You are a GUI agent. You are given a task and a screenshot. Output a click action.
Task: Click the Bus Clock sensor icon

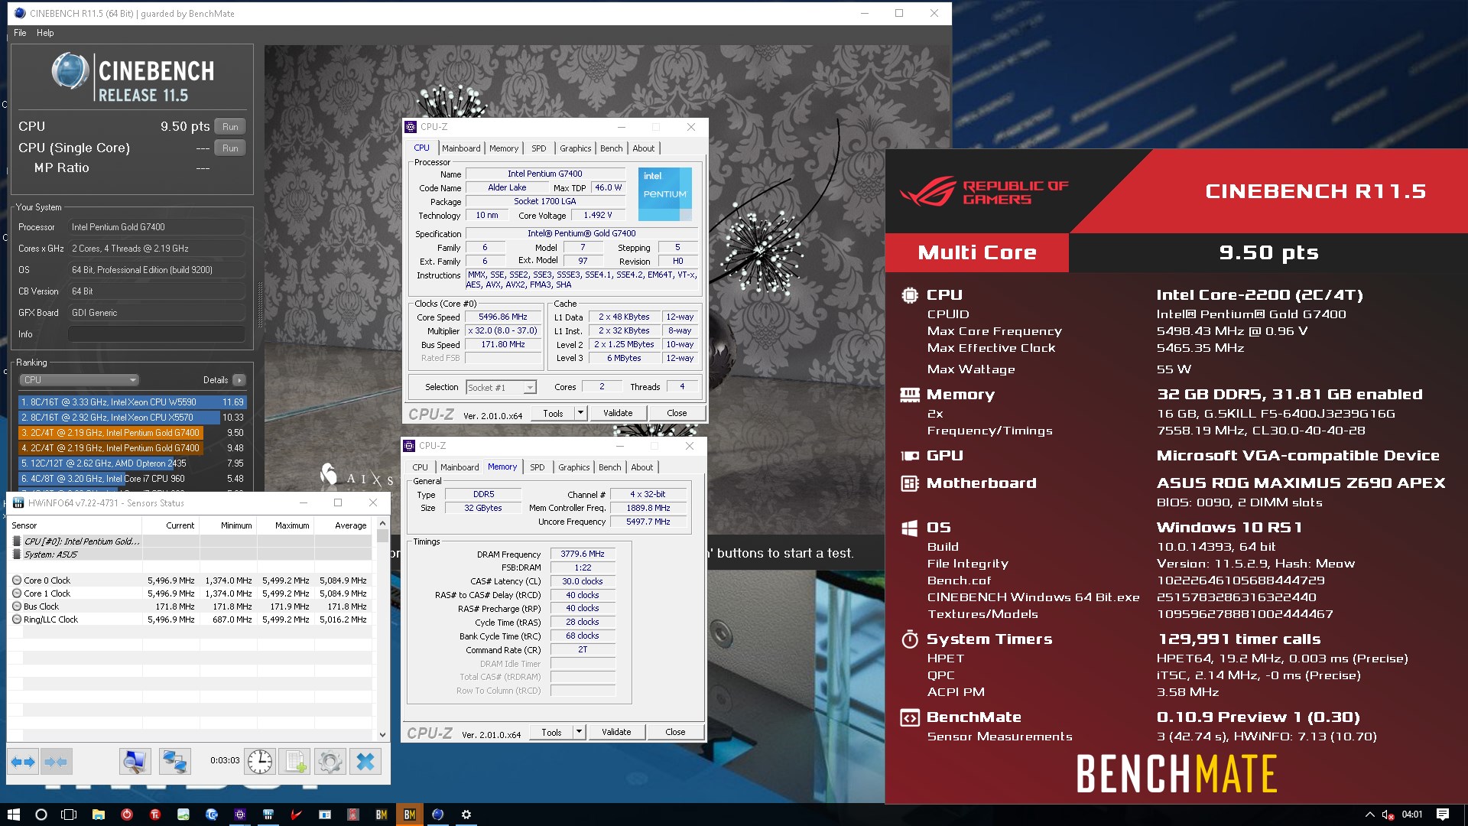[17, 606]
